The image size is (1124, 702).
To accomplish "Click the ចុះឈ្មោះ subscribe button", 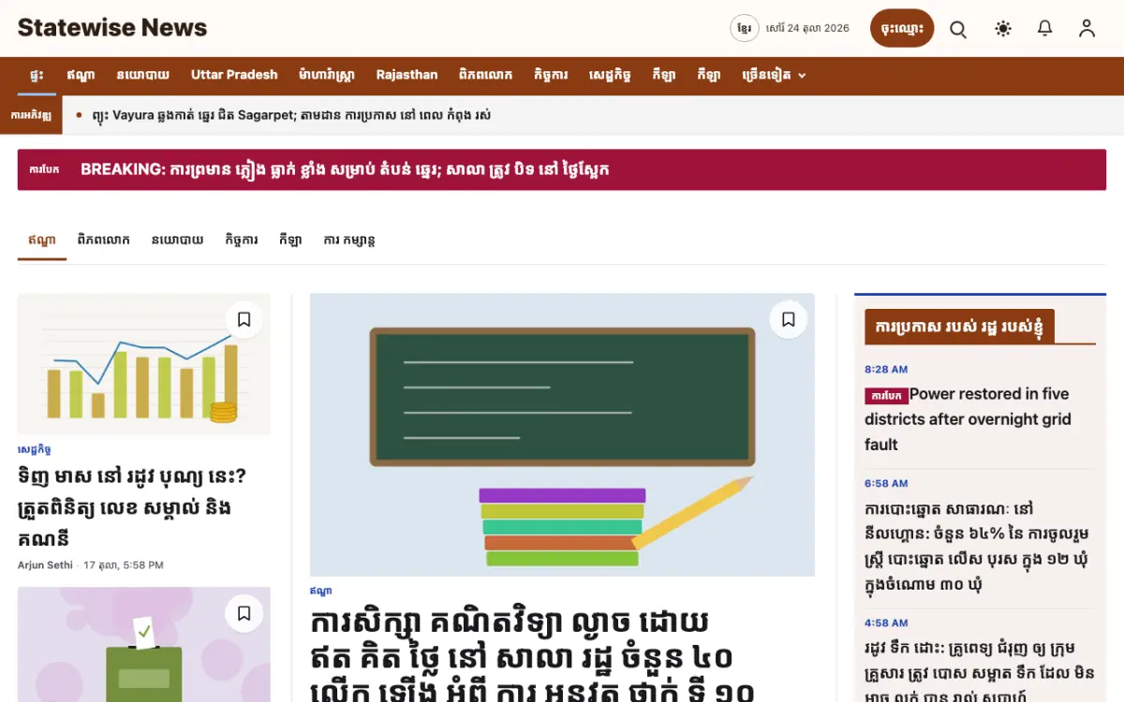I will coord(902,28).
